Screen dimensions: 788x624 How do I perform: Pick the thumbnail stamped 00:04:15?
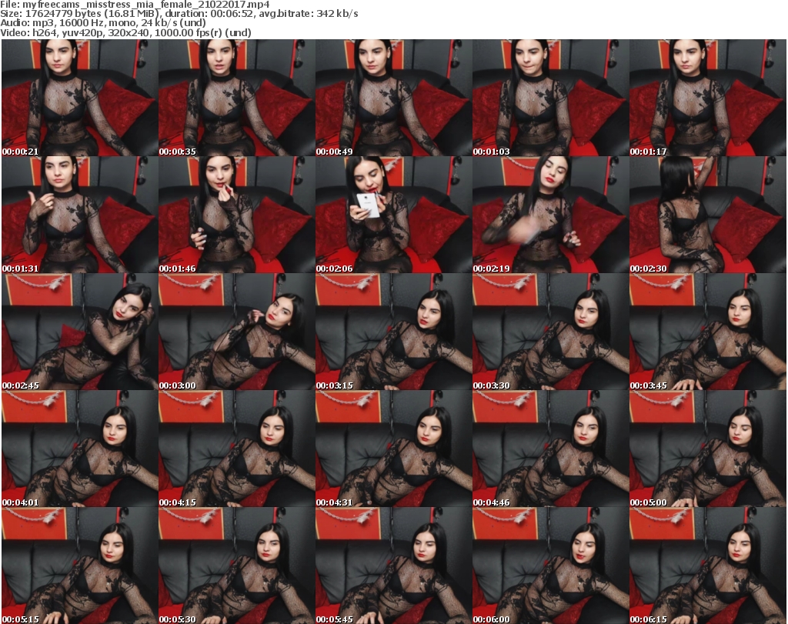(x=237, y=449)
